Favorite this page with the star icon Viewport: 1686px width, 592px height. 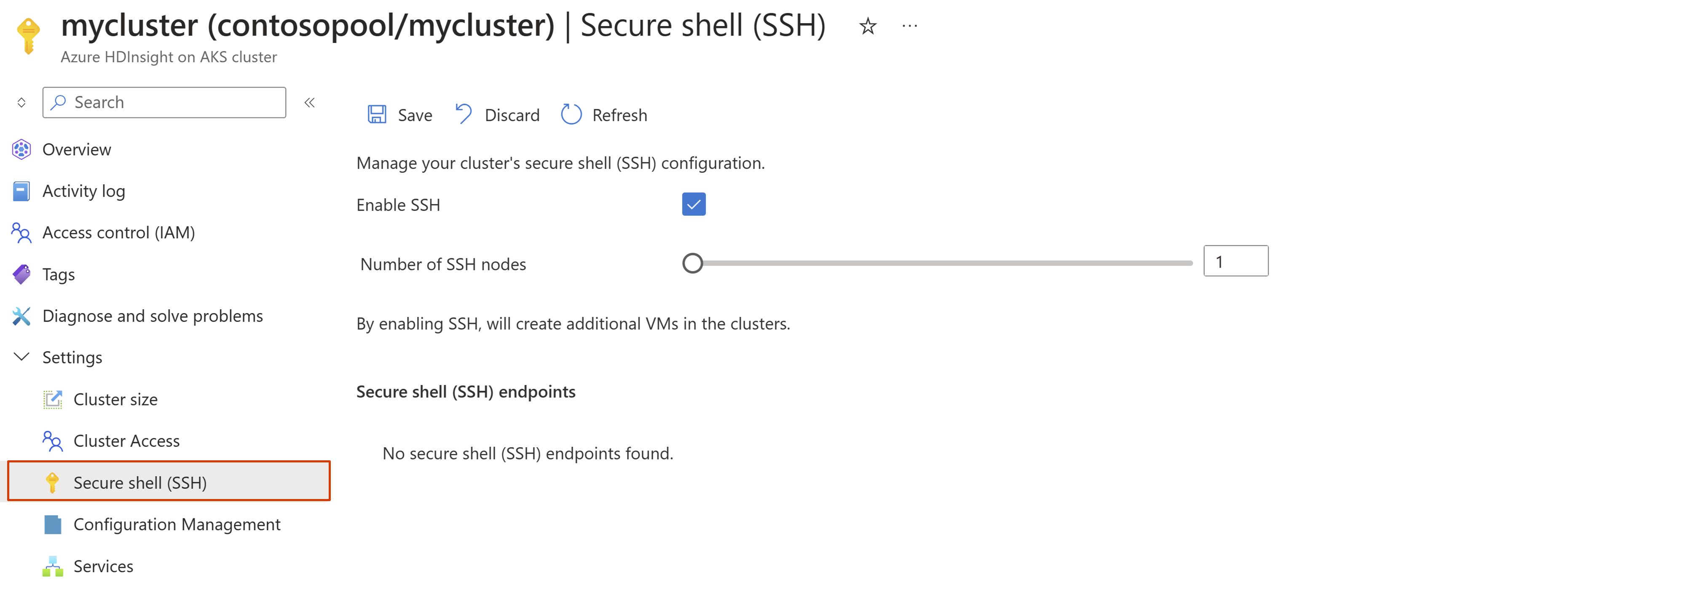[867, 26]
